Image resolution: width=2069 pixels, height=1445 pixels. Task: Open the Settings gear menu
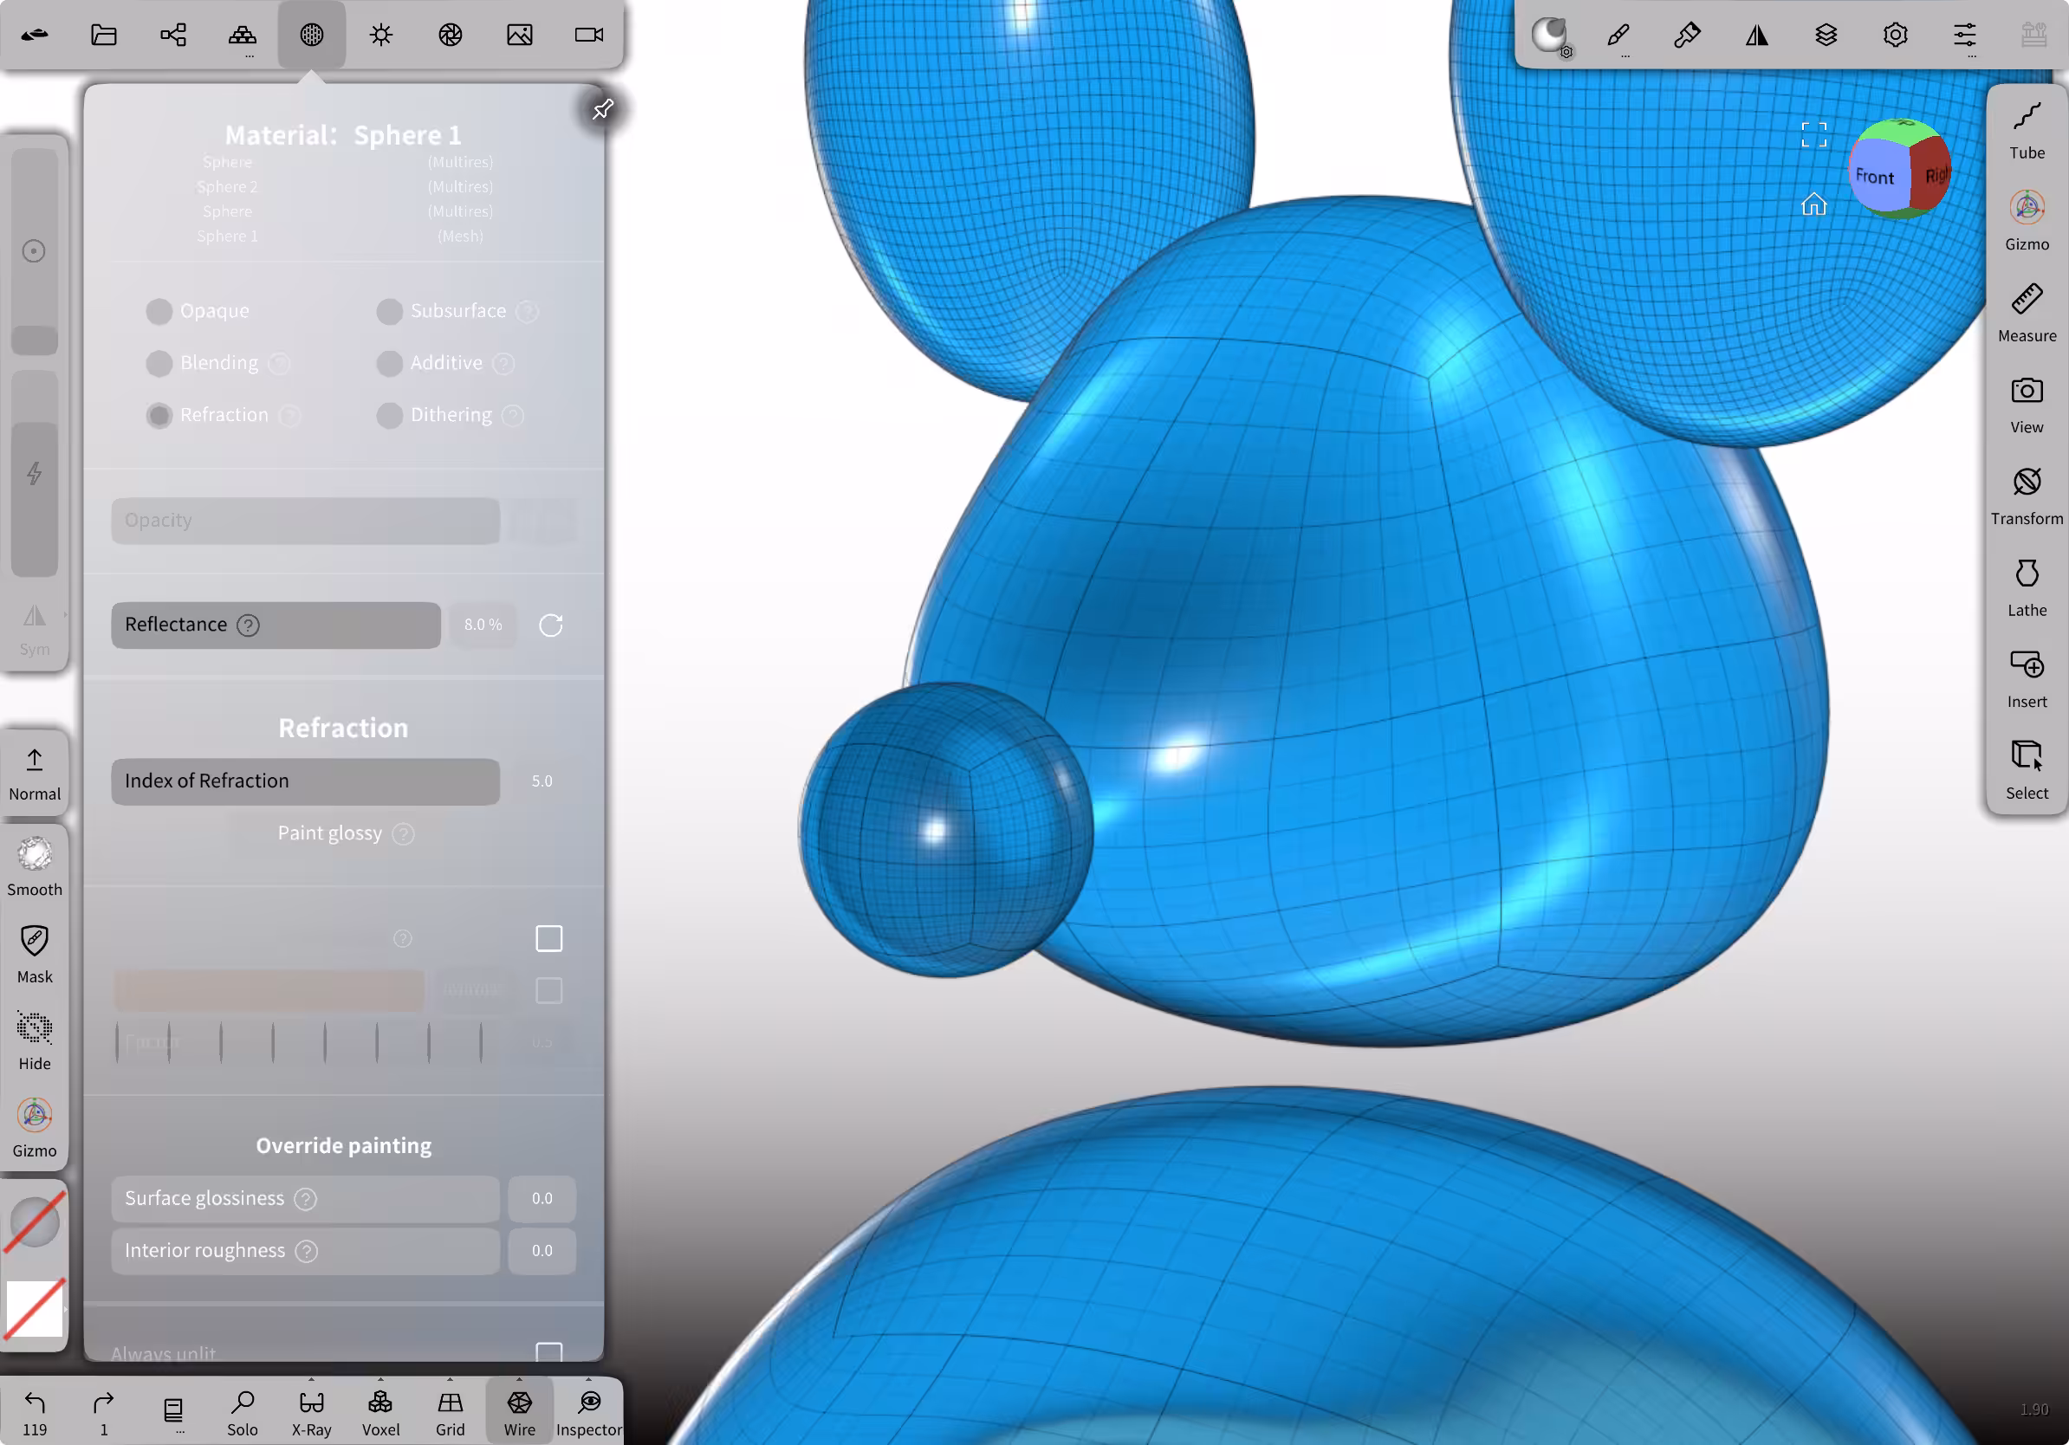[x=1896, y=35]
